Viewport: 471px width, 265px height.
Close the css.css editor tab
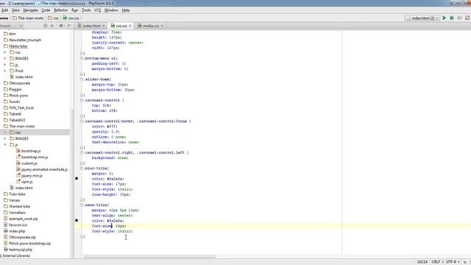tap(130, 26)
